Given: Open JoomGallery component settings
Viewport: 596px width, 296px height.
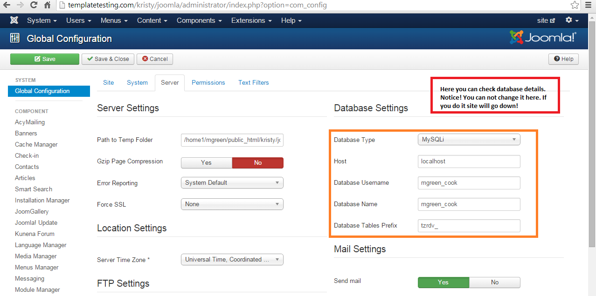Looking at the screenshot, I should [32, 211].
